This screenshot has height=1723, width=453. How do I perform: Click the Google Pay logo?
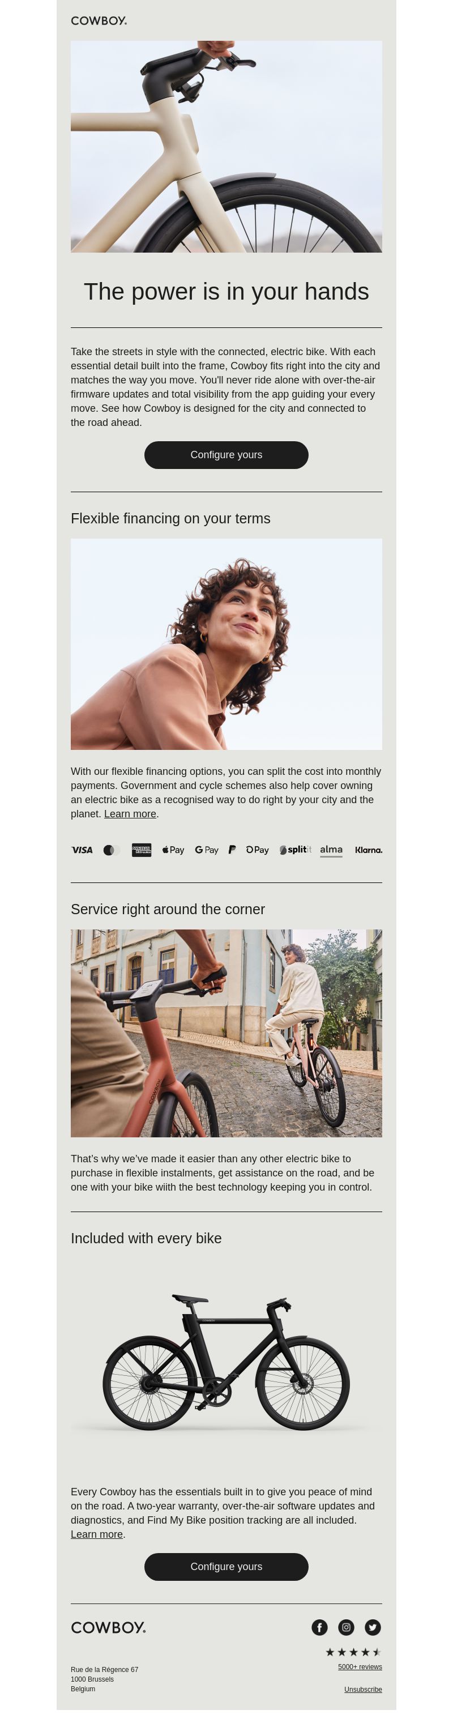click(x=207, y=850)
